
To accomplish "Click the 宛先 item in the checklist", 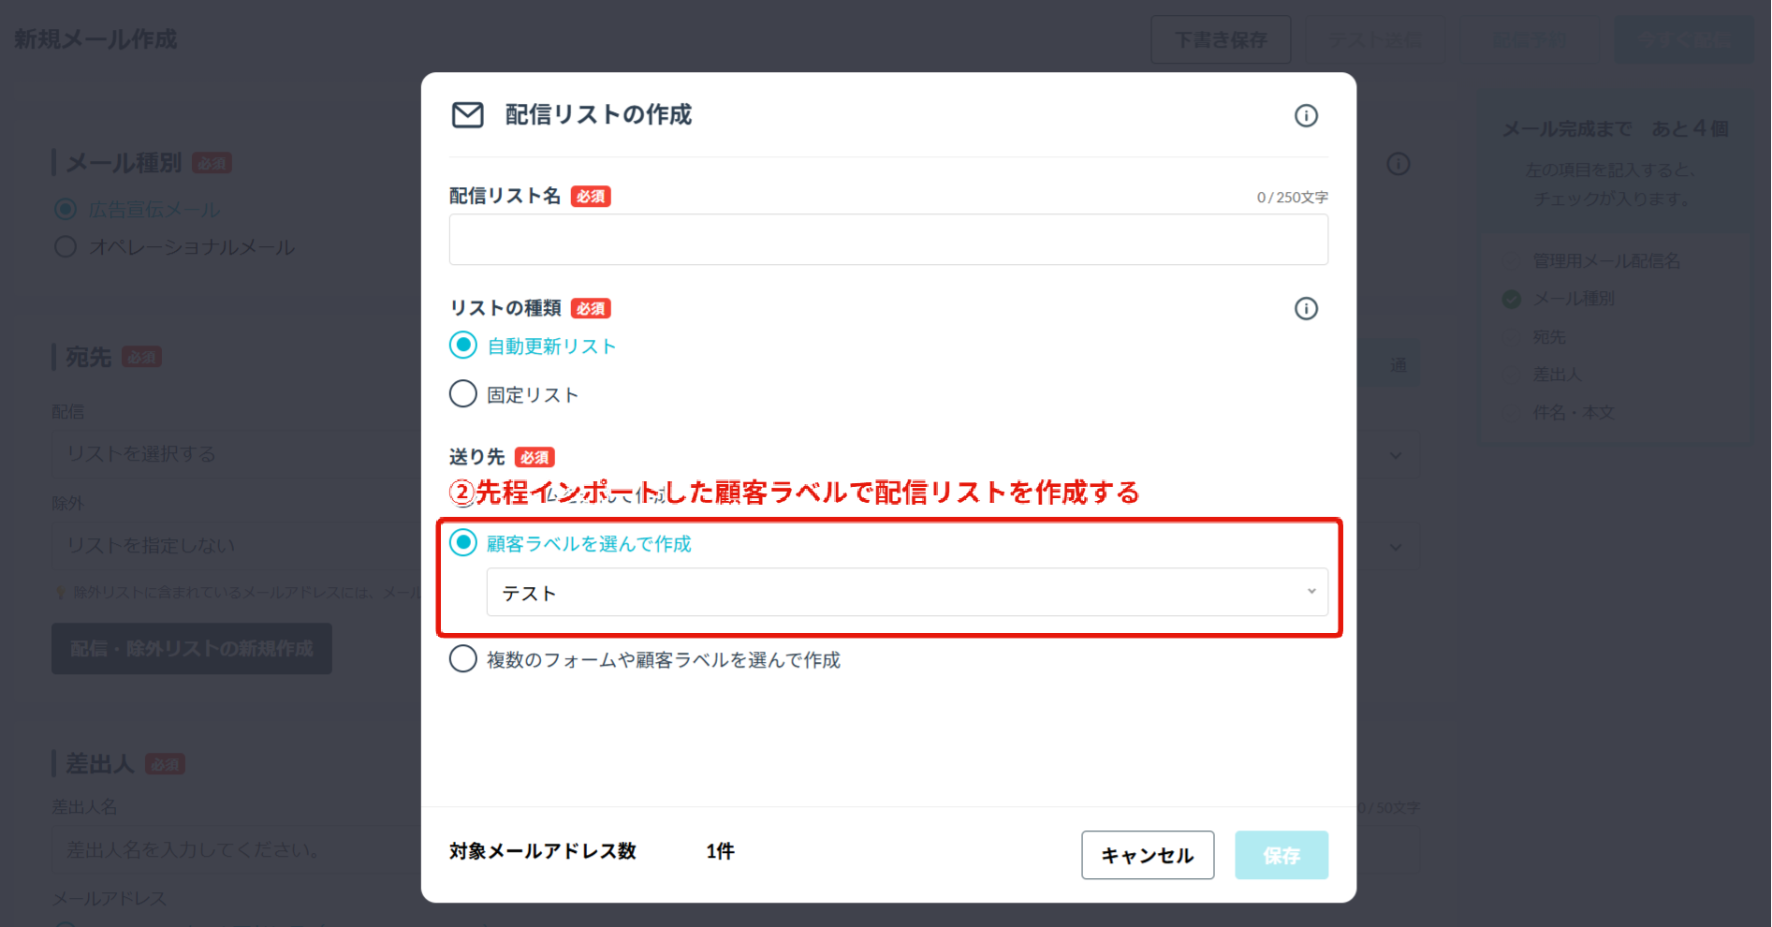I will [x=1549, y=337].
